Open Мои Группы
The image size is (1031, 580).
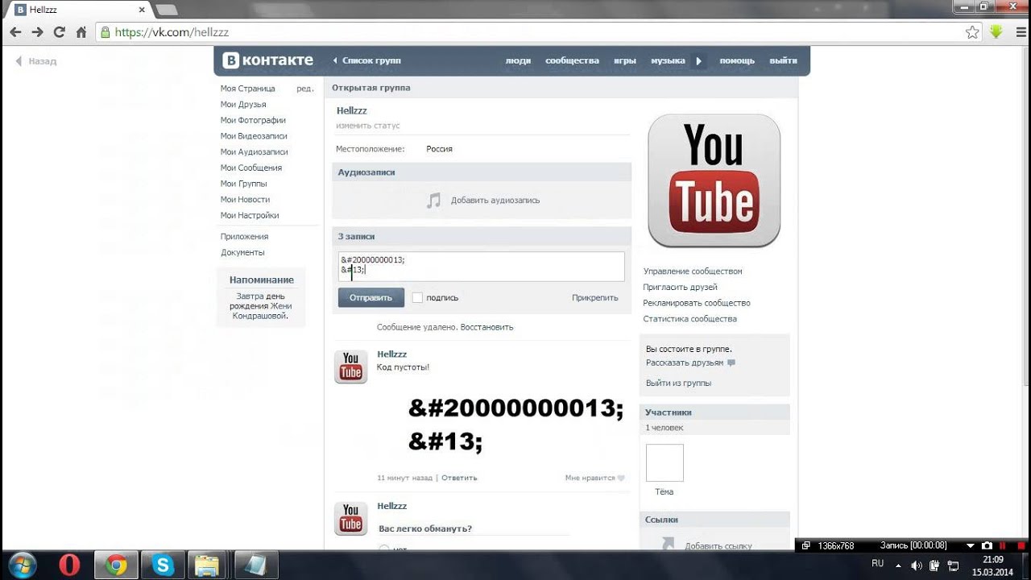243,184
